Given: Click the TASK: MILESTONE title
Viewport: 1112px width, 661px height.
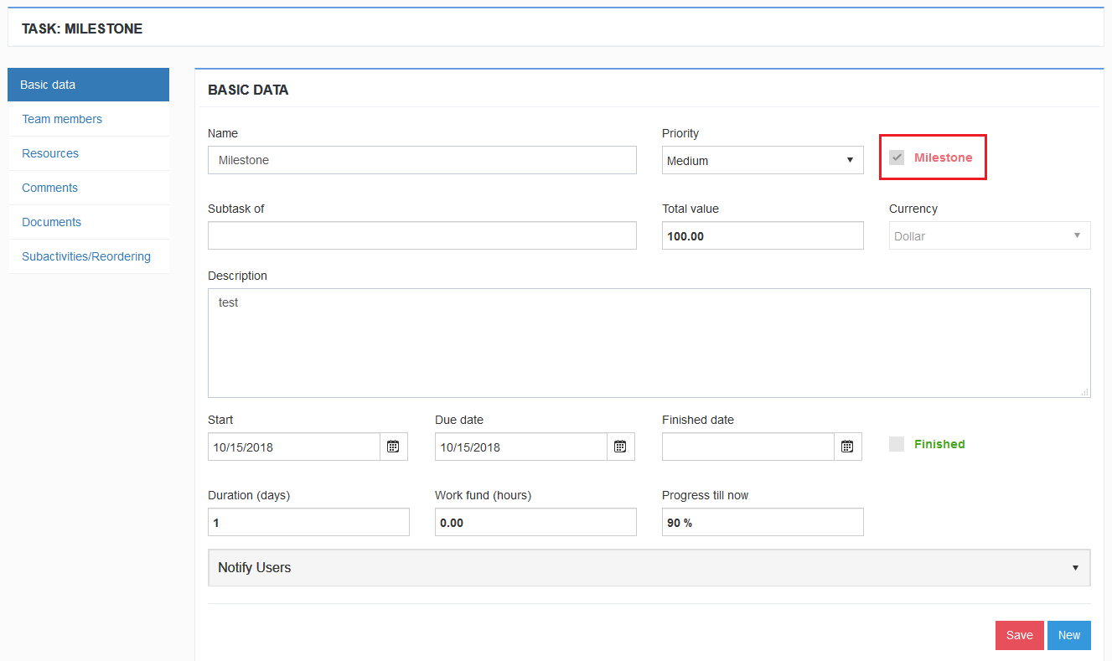Looking at the screenshot, I should pos(82,28).
